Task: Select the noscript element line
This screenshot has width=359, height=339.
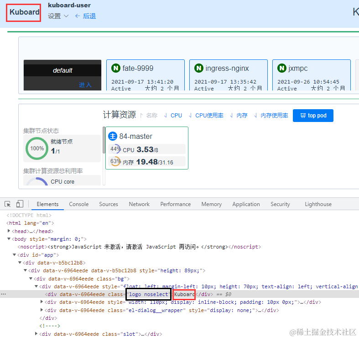Action: click(x=139, y=247)
